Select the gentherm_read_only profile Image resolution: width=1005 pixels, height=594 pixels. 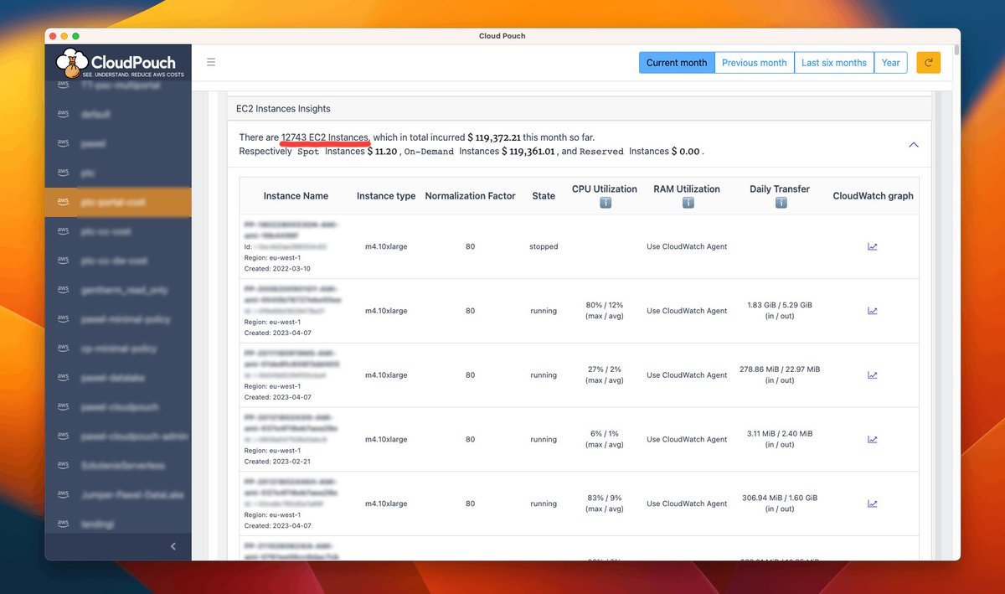coord(118,290)
